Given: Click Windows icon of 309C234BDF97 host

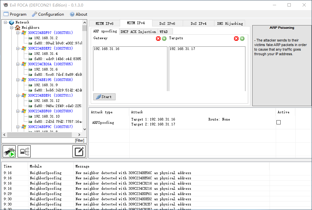Looking at the screenshot, I should pos(24,33).
